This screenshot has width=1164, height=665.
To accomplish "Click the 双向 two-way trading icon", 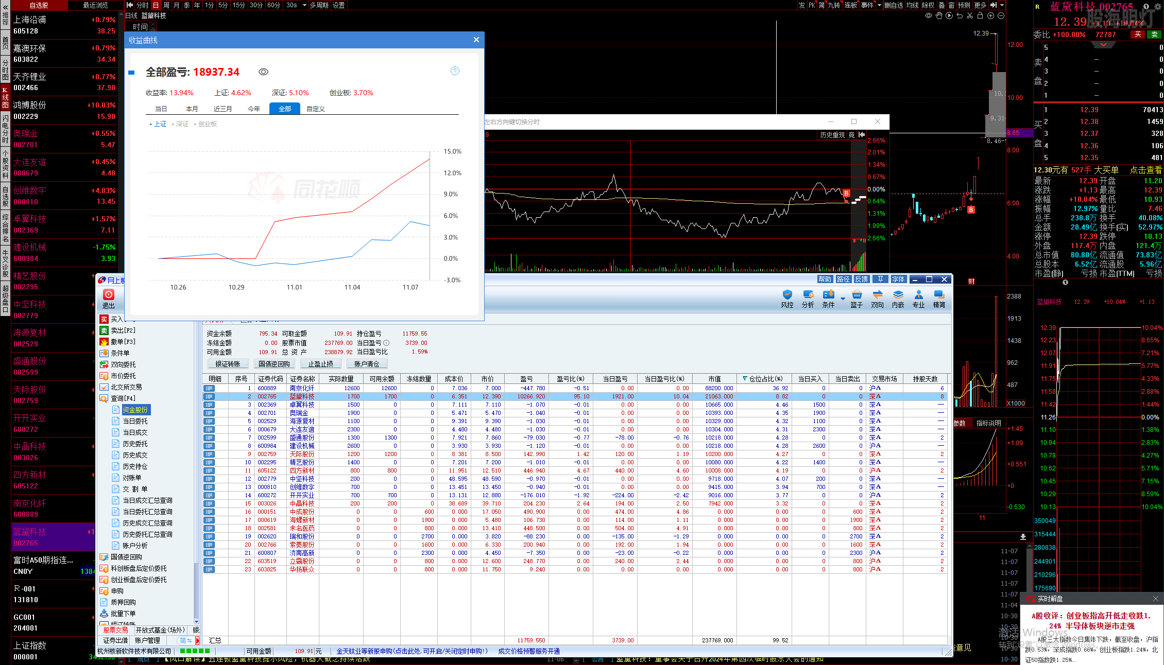I will coord(877,299).
